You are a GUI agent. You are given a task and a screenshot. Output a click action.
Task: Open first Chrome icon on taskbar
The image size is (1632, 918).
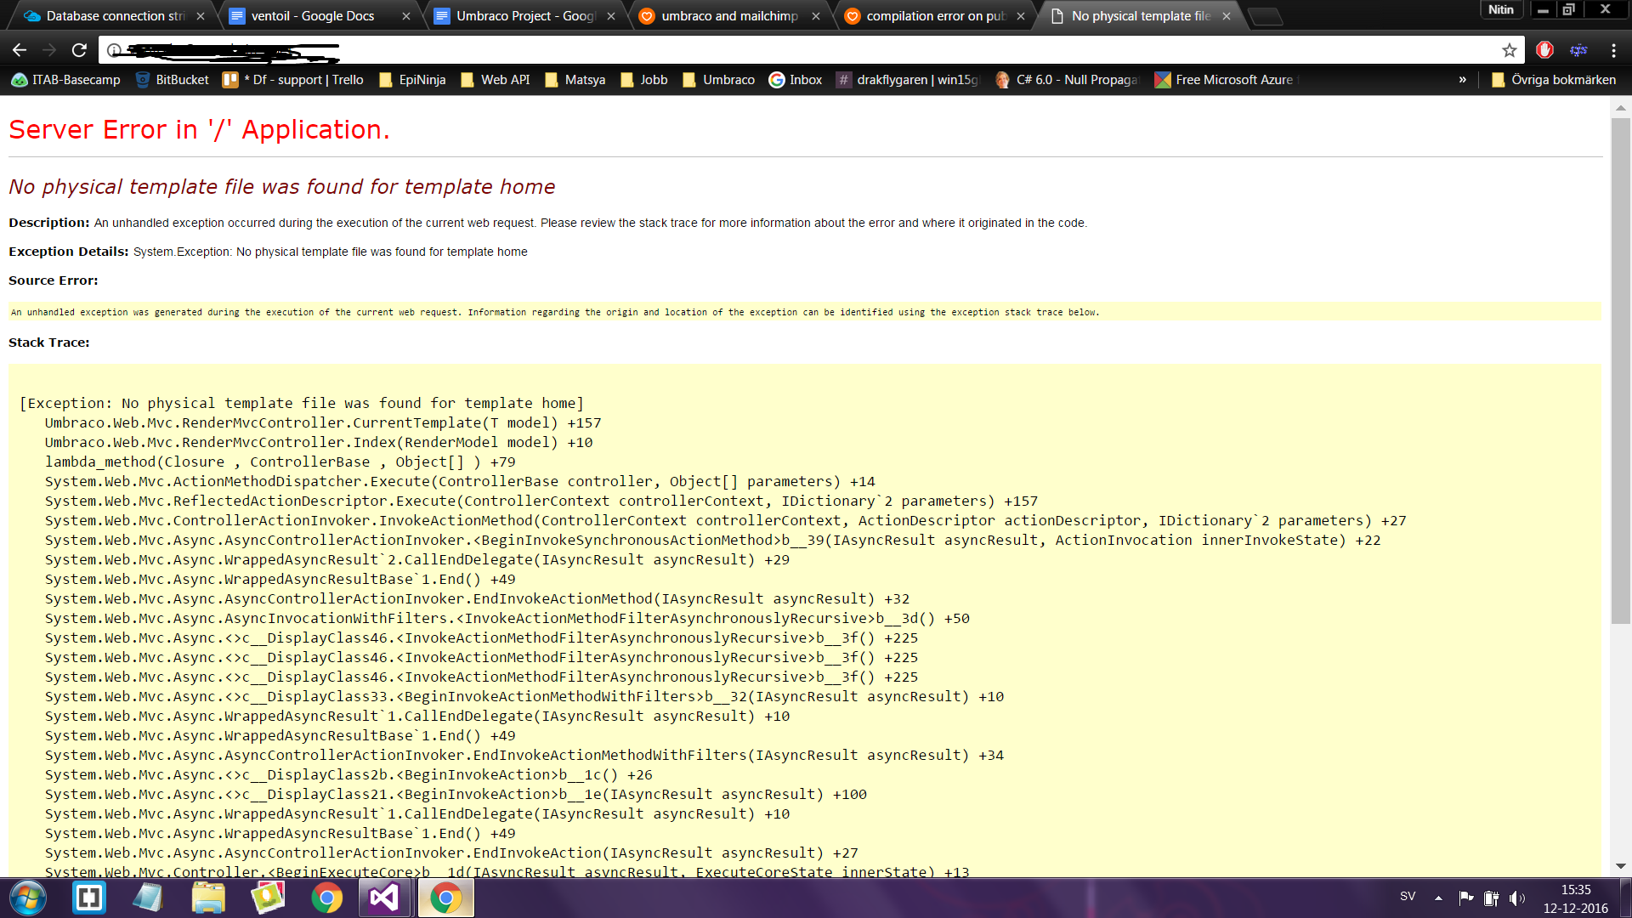327,898
